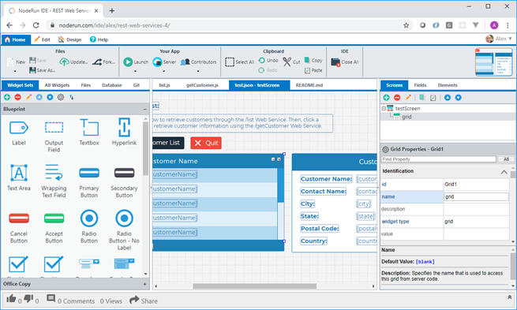This screenshot has height=310, width=517.
Task: Click the red Quit button on canvas
Action: [206, 143]
